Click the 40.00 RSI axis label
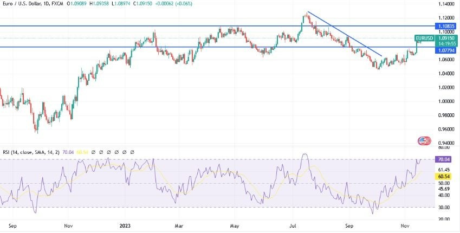 click(x=444, y=195)
